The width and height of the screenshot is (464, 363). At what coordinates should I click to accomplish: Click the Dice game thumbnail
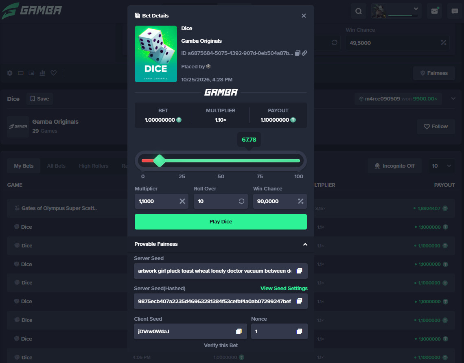click(155, 54)
